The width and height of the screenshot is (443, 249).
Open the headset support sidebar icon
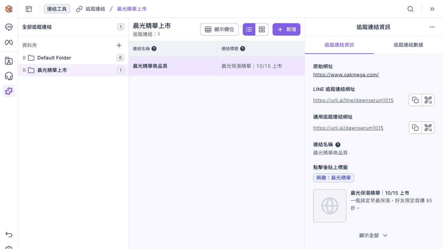pyautogui.click(x=9, y=76)
